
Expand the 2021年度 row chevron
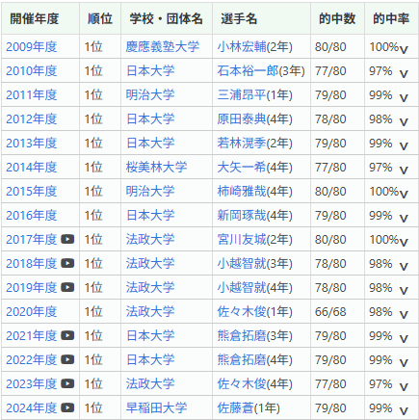tap(404, 339)
